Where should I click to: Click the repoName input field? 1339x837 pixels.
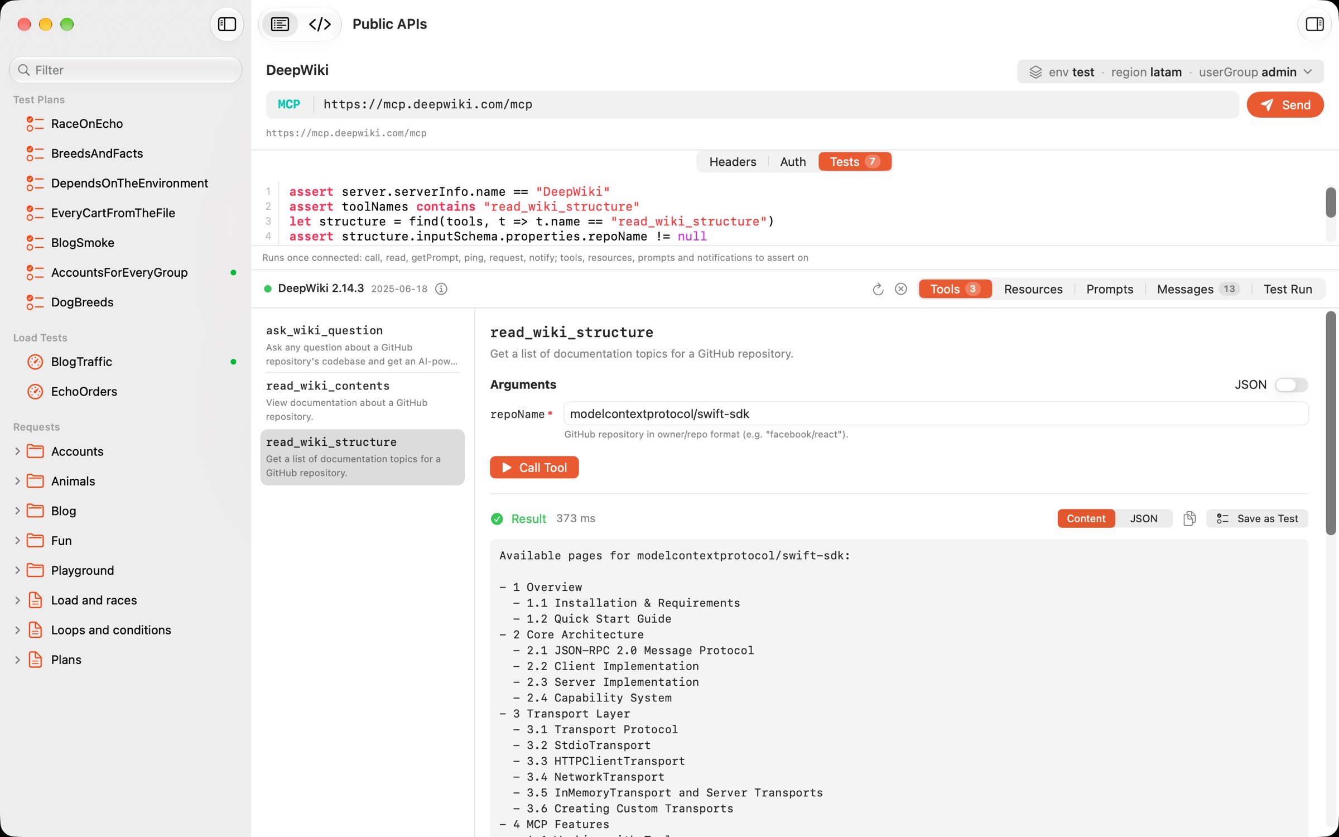936,413
